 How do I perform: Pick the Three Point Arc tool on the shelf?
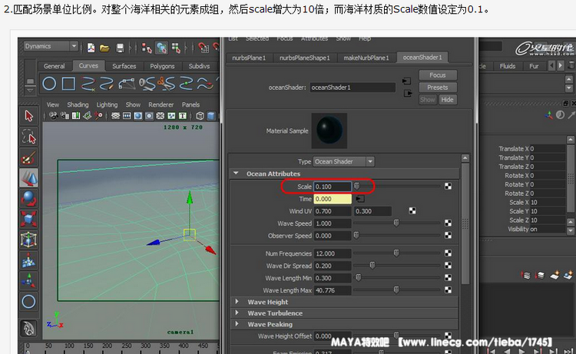pyautogui.click(x=127, y=84)
